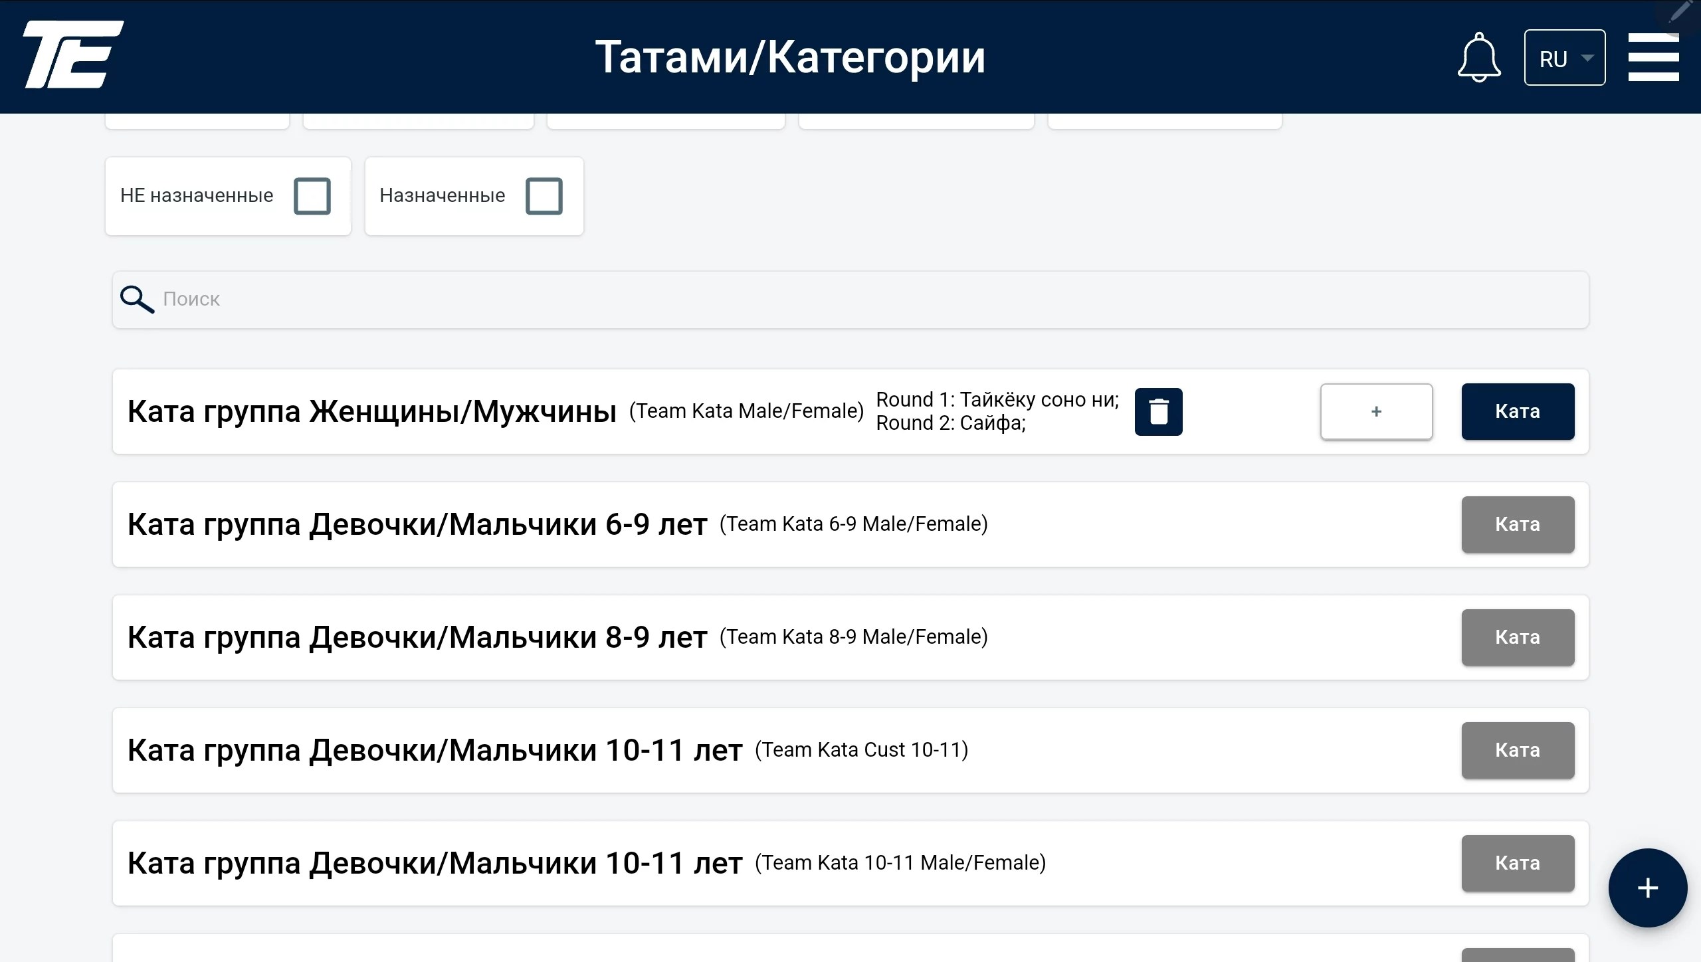Open the RU language dropdown

1565,58
